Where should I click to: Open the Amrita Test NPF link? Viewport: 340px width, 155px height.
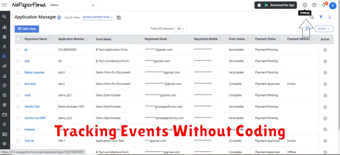pyautogui.click(x=35, y=118)
